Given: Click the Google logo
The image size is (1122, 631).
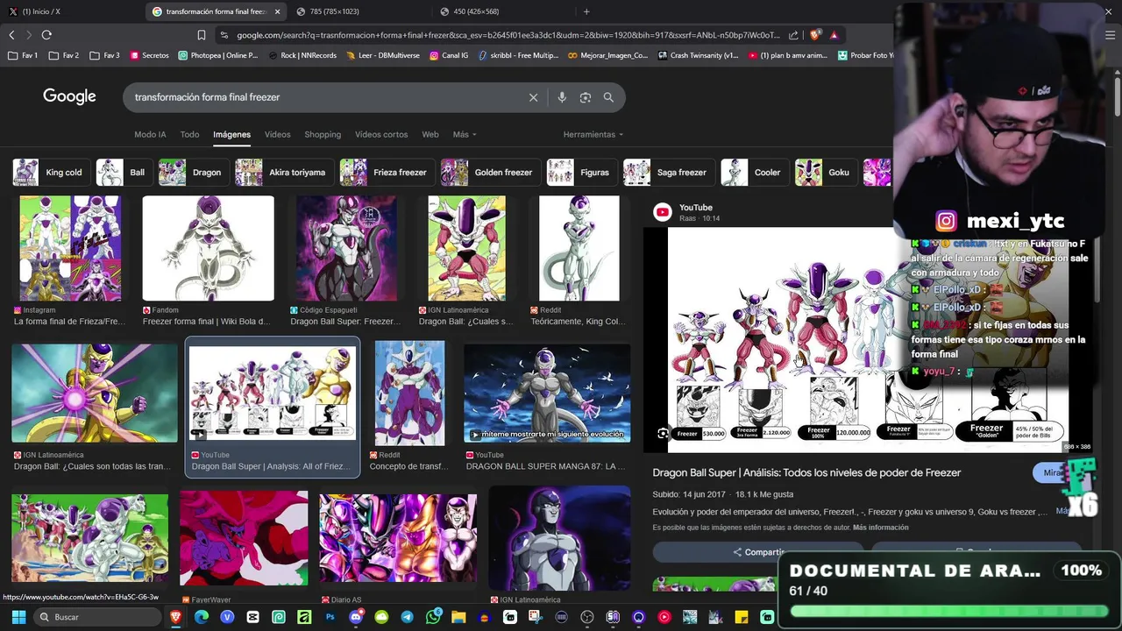Looking at the screenshot, I should pos(69,96).
